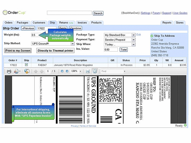Open the Package Type dropdown
Screen dimensions: 191x143
(133, 35)
